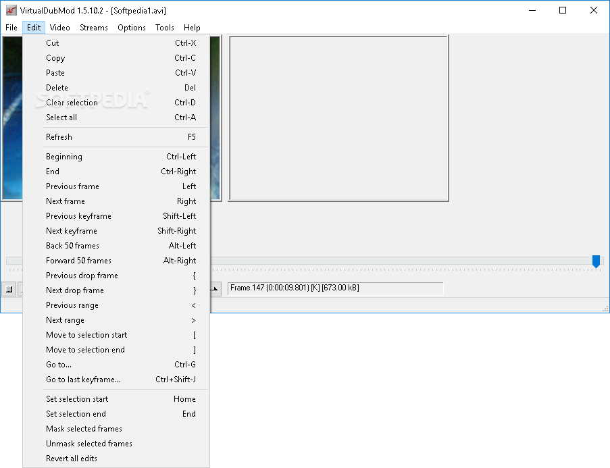Choose Forward 50 frames
610x468 pixels.
[x=116, y=260]
